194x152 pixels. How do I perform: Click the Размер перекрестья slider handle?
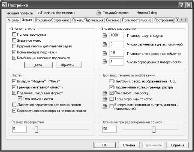click(x=36, y=129)
